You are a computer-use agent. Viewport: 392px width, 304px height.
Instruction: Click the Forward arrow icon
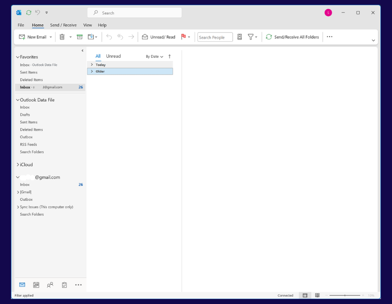[x=131, y=37]
